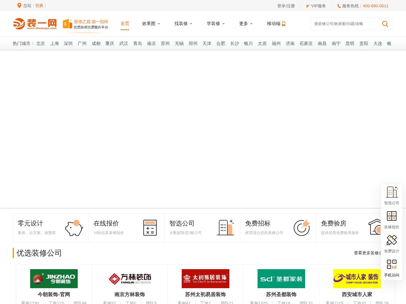Select hot city 福州
The height and width of the screenshot is (304, 406).
[x=276, y=44]
